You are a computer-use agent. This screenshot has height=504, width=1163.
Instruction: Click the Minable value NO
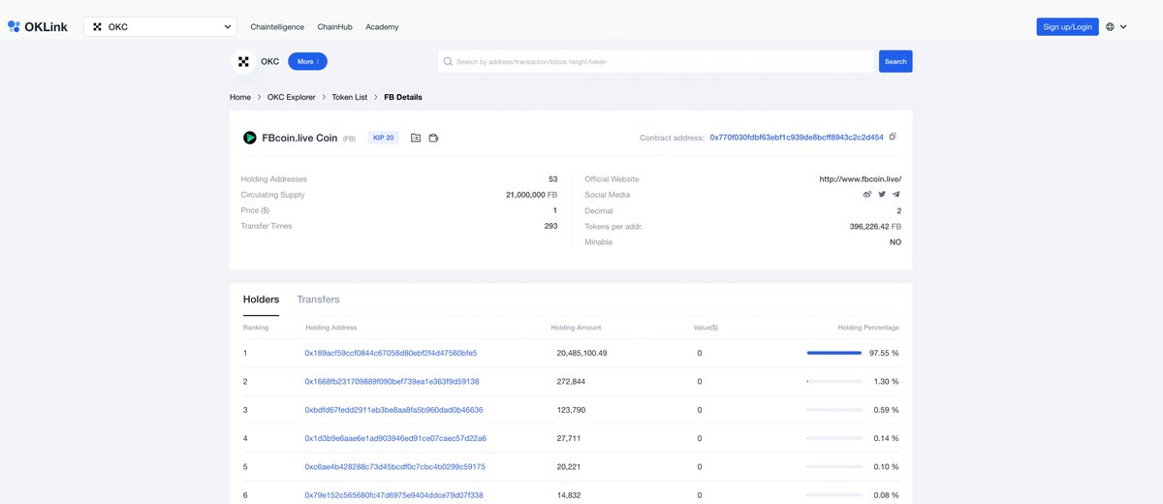tap(896, 241)
